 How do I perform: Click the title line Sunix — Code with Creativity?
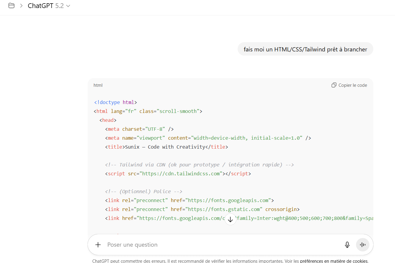167,147
